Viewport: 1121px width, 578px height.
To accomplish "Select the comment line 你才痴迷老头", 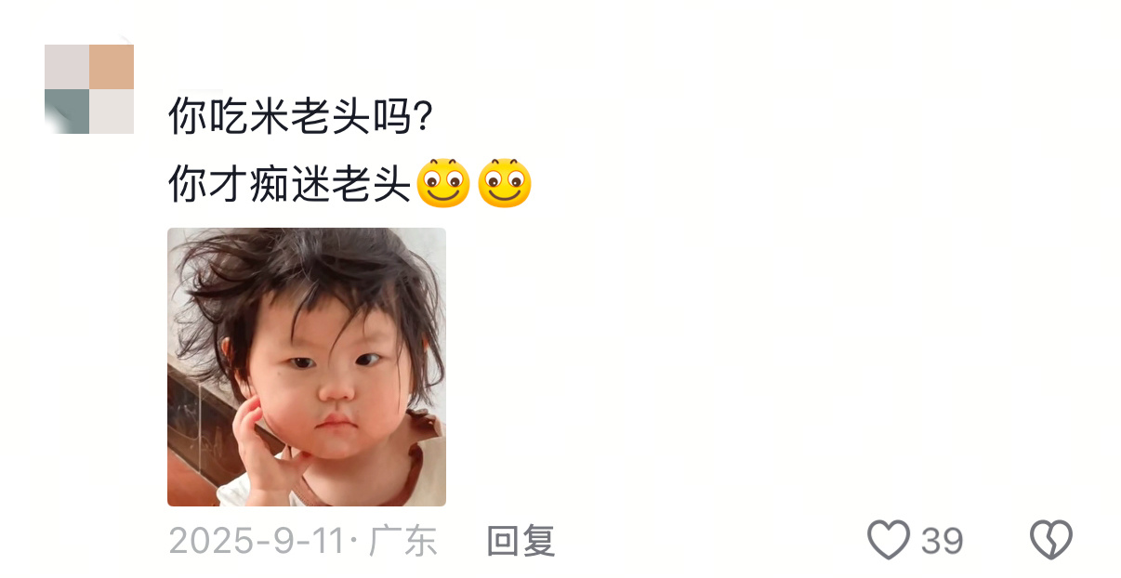I will tap(290, 185).
